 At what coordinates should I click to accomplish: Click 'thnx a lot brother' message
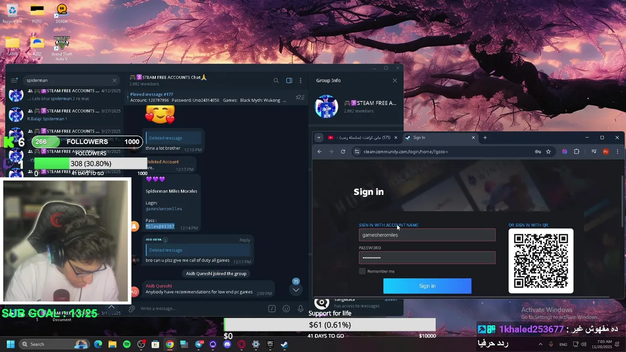click(163, 148)
